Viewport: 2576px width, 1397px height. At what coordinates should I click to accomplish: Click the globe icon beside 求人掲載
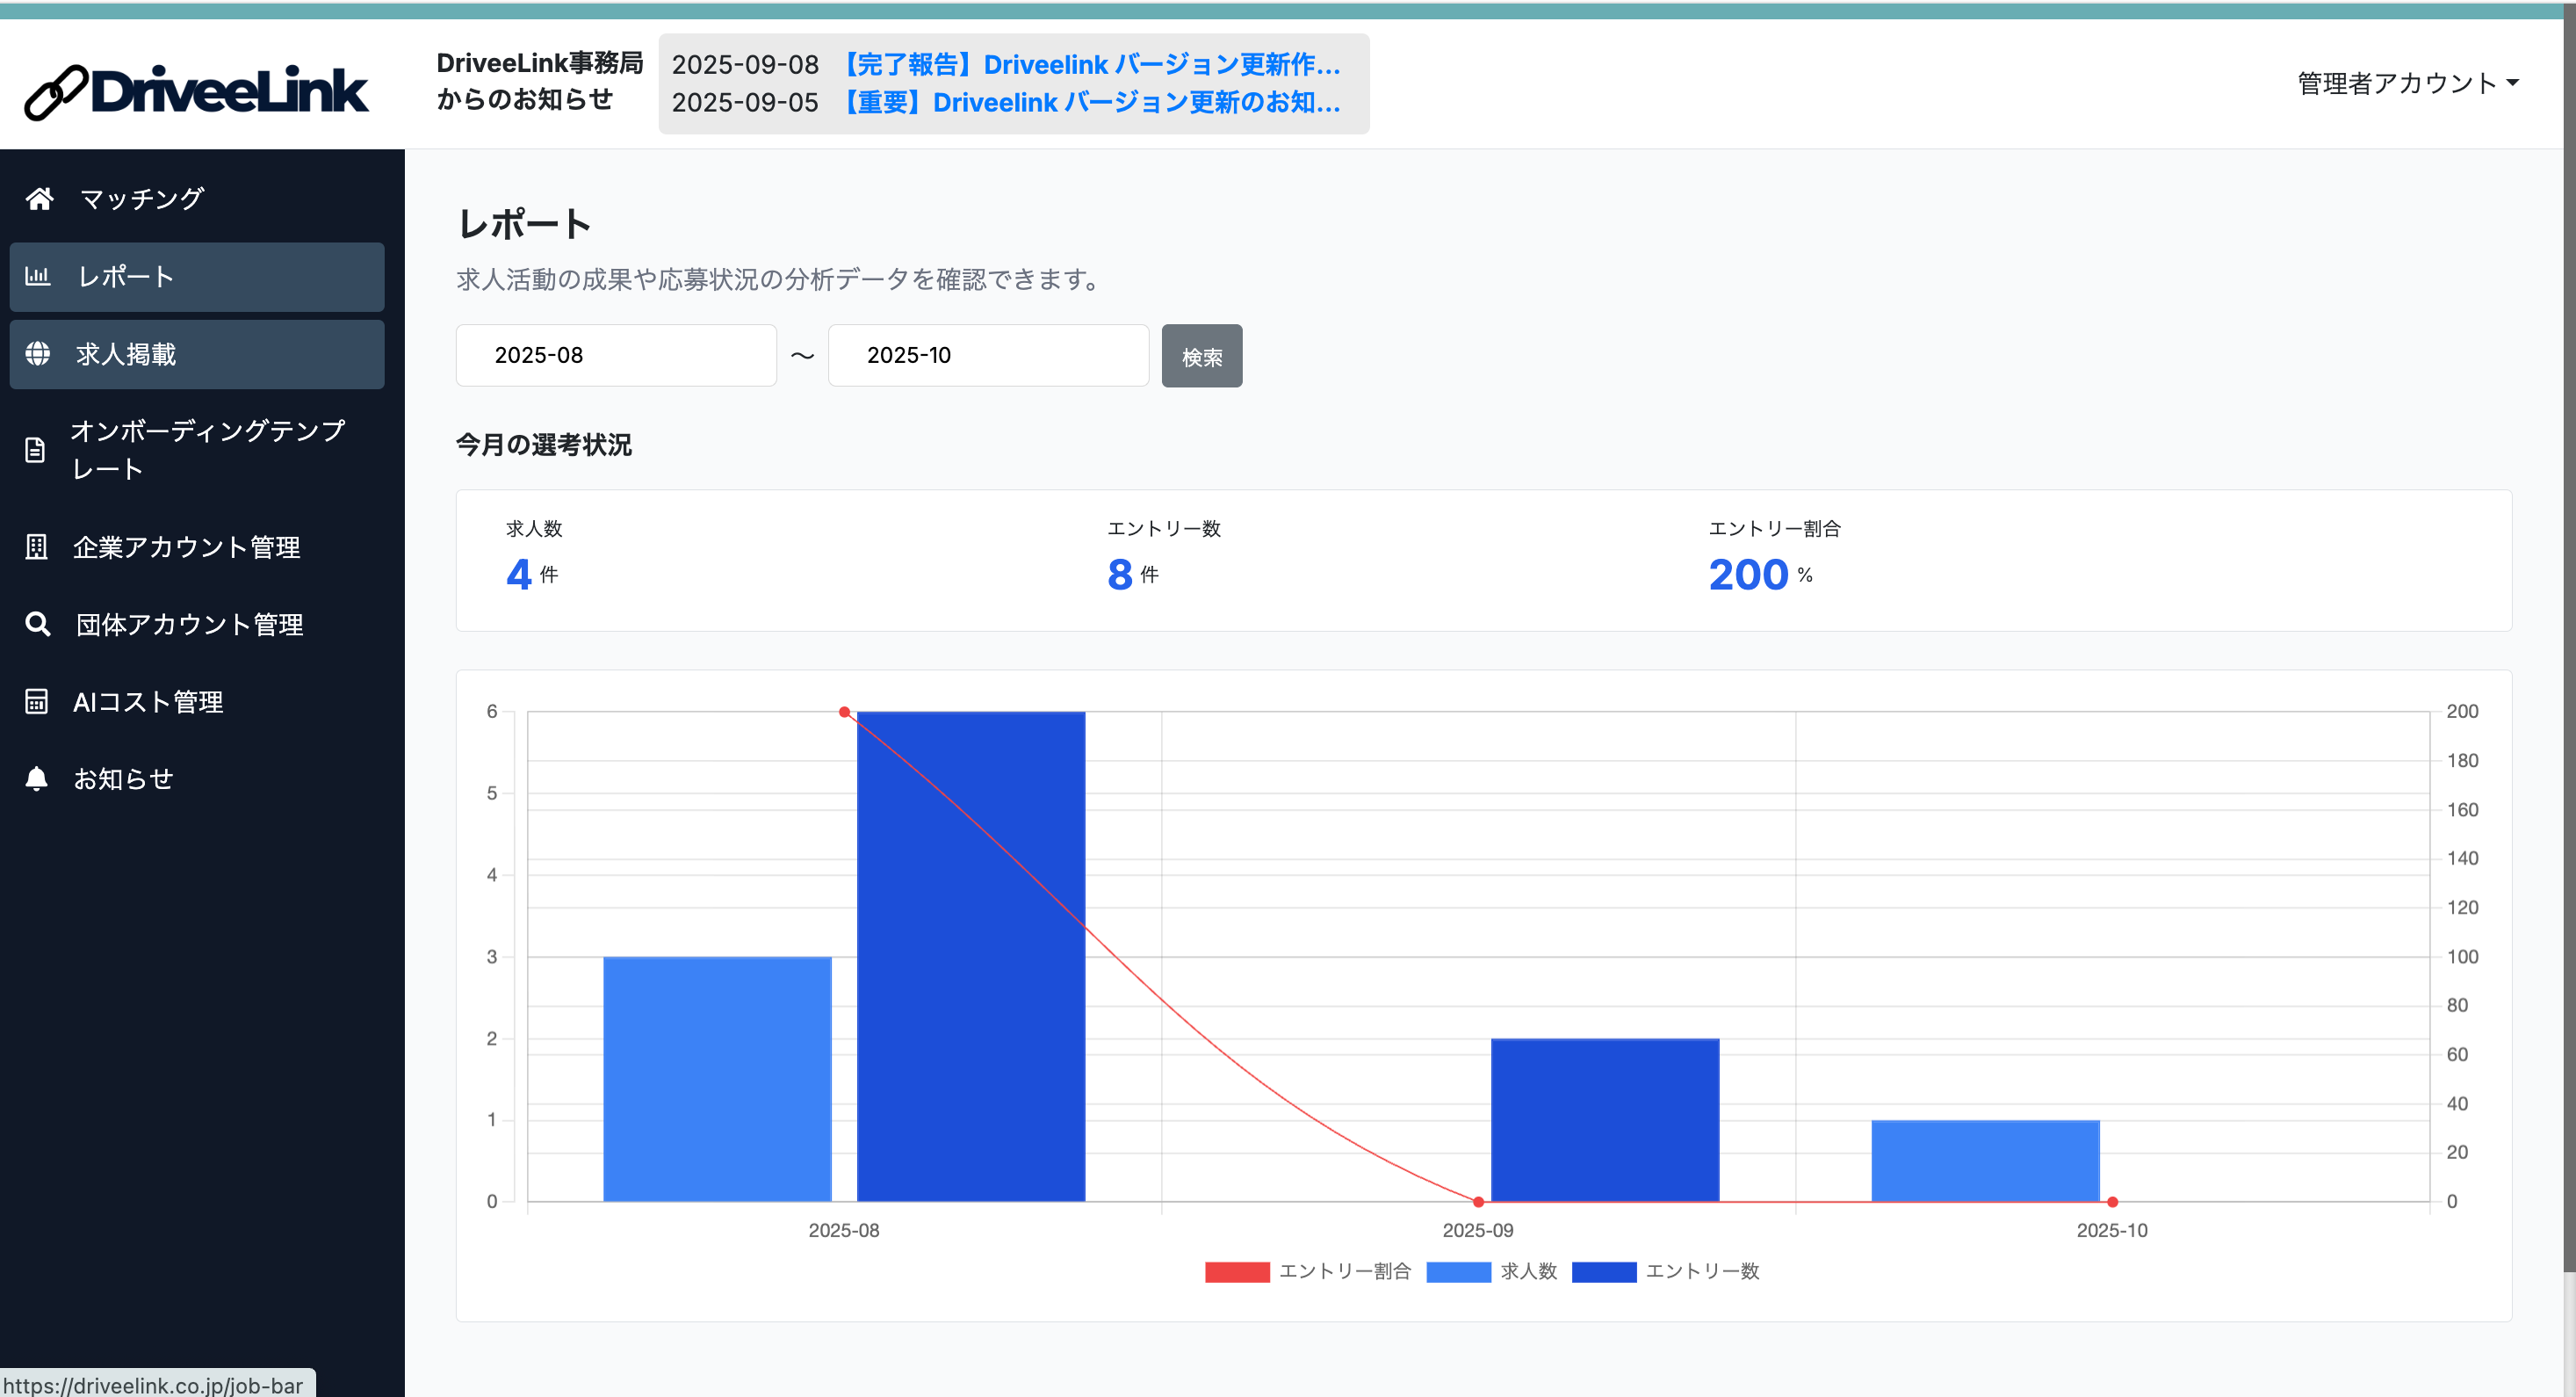(x=37, y=353)
